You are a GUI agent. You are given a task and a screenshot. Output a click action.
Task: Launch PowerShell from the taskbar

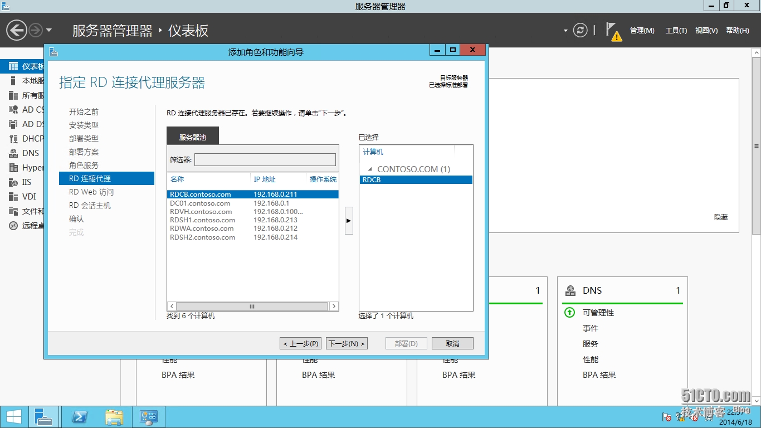[x=80, y=417]
